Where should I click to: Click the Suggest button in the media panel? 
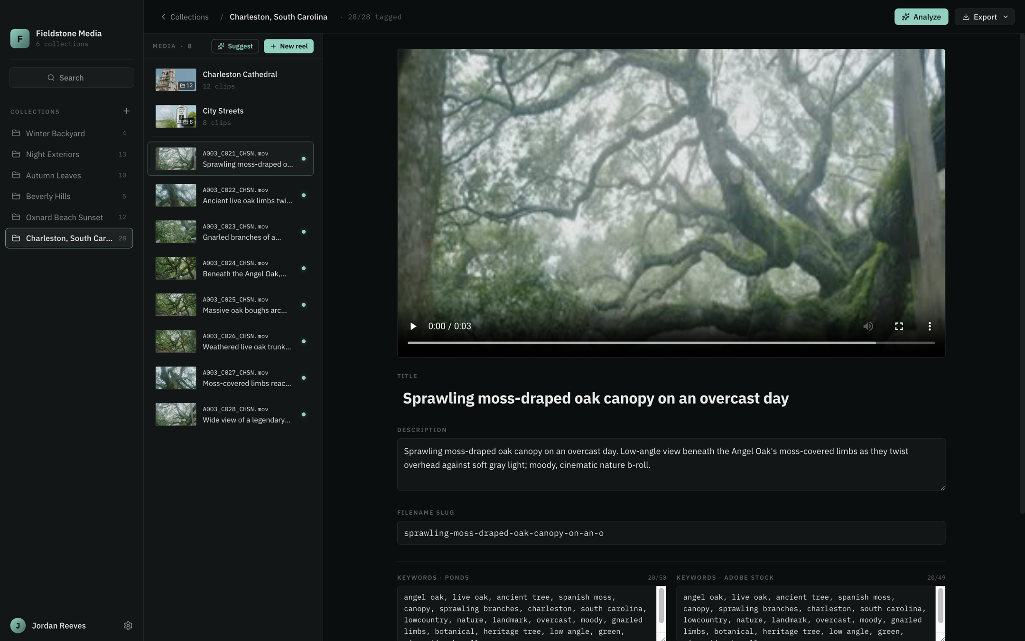[x=235, y=46]
